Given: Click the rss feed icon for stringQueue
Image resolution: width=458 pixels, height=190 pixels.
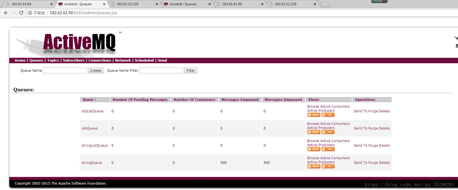Looking at the screenshot, I should [x=328, y=166].
